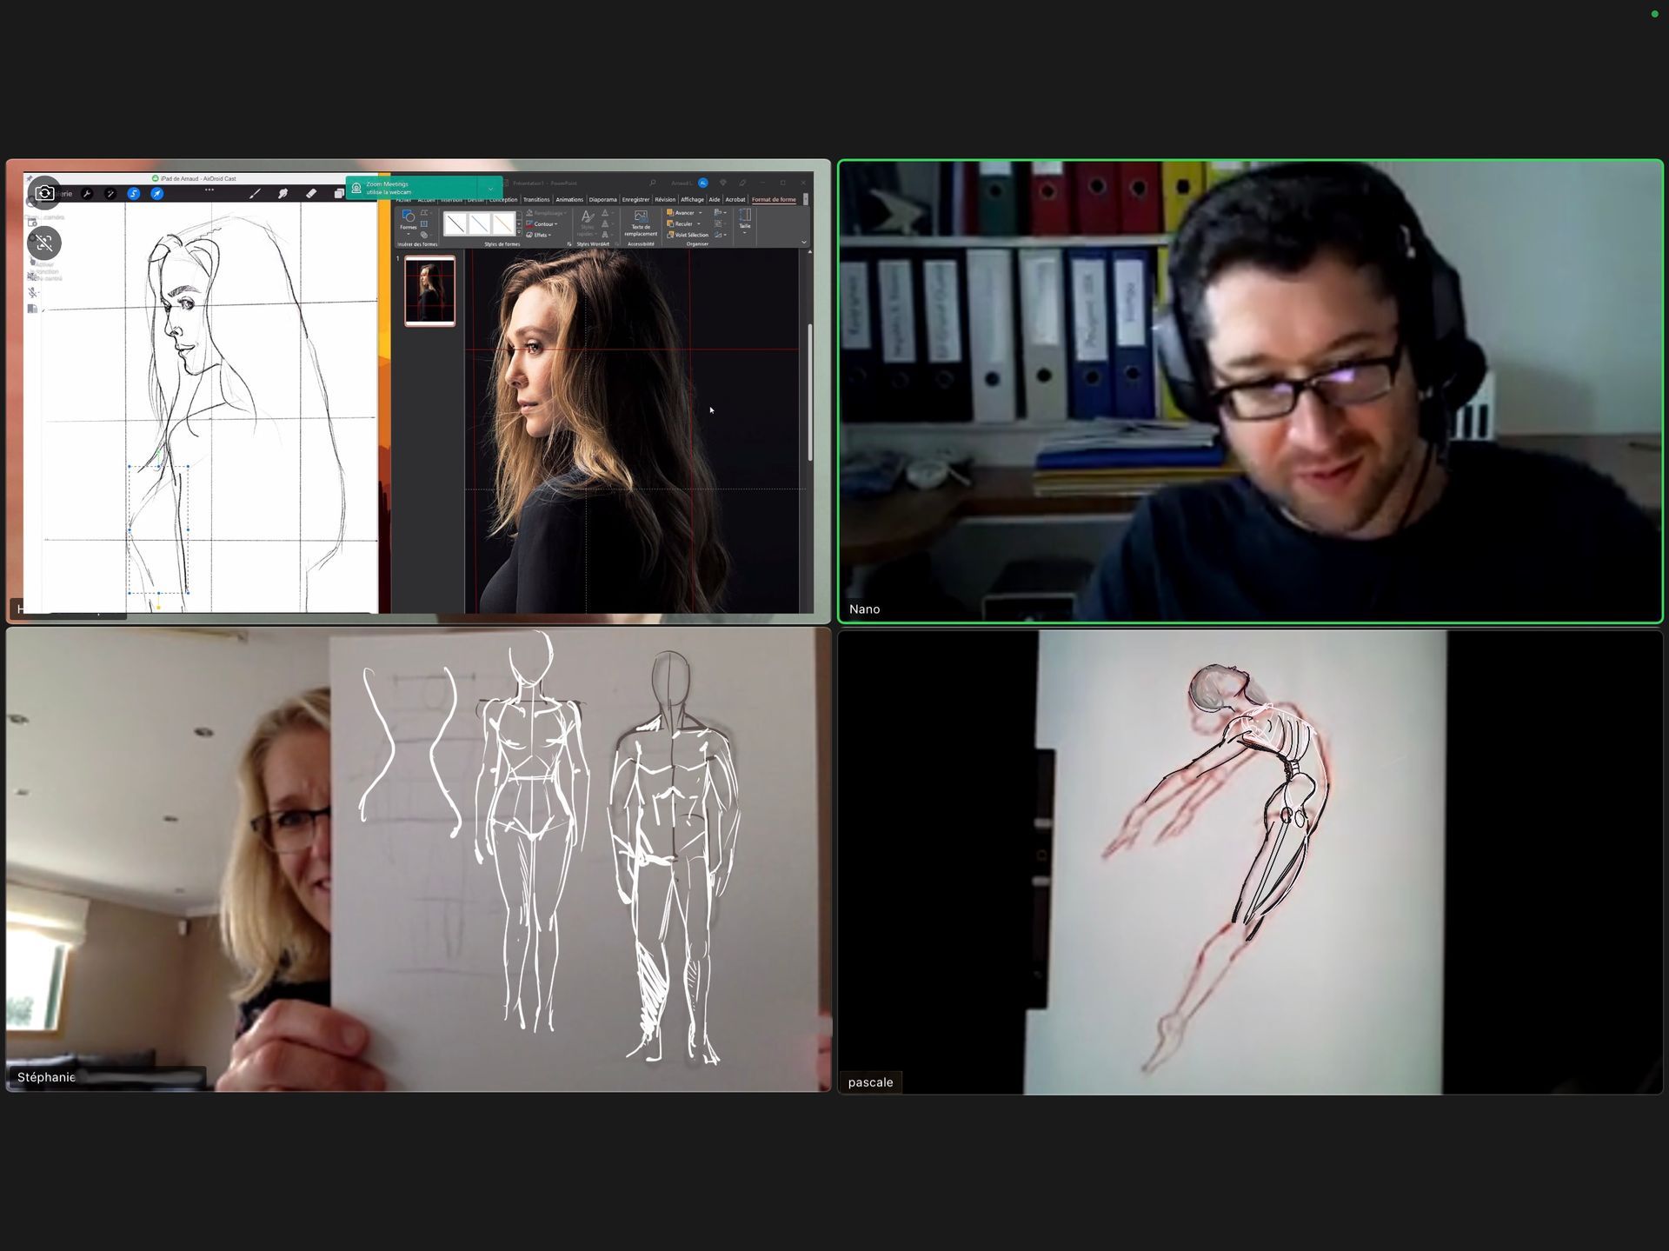The image size is (1669, 1251).
Task: Select the smudge tool
Action: [x=283, y=194]
